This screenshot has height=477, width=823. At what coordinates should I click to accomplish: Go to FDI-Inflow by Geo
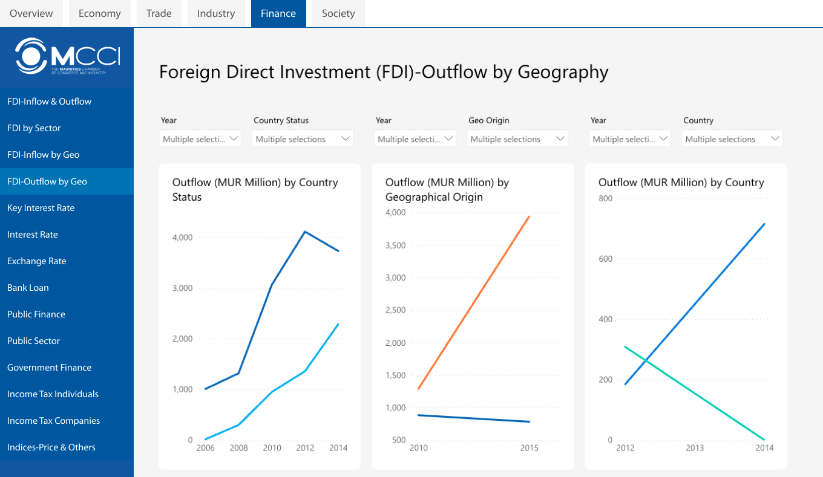pyautogui.click(x=44, y=155)
